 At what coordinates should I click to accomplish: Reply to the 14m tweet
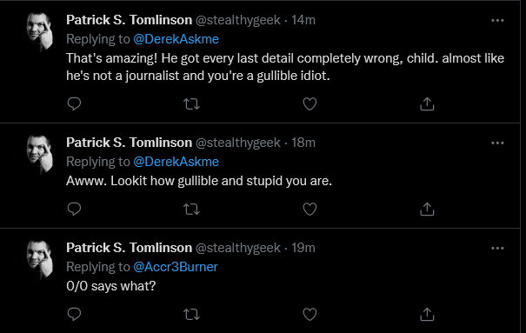[74, 103]
